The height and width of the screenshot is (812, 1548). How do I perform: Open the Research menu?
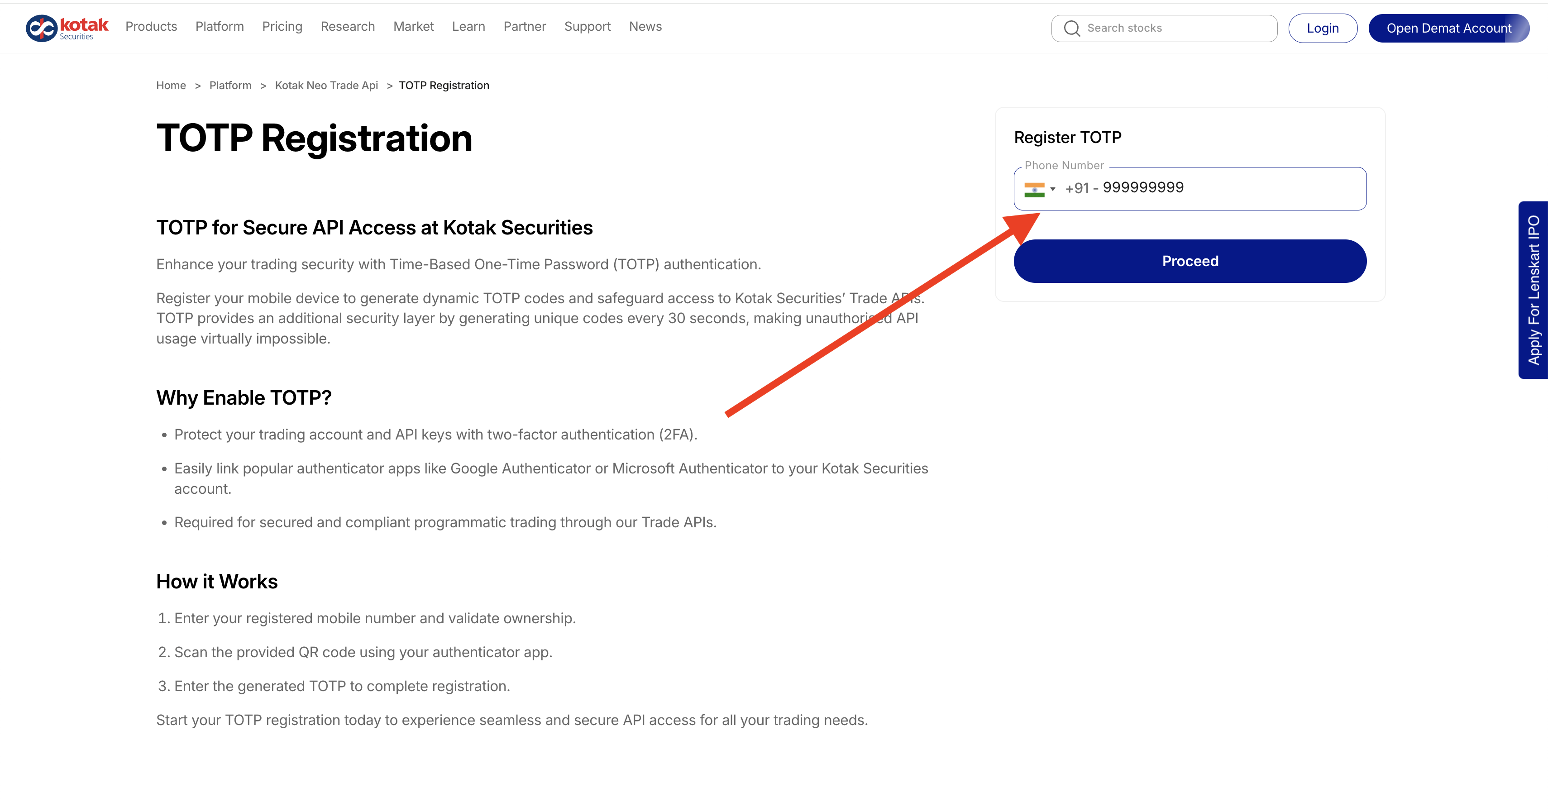pos(347,26)
